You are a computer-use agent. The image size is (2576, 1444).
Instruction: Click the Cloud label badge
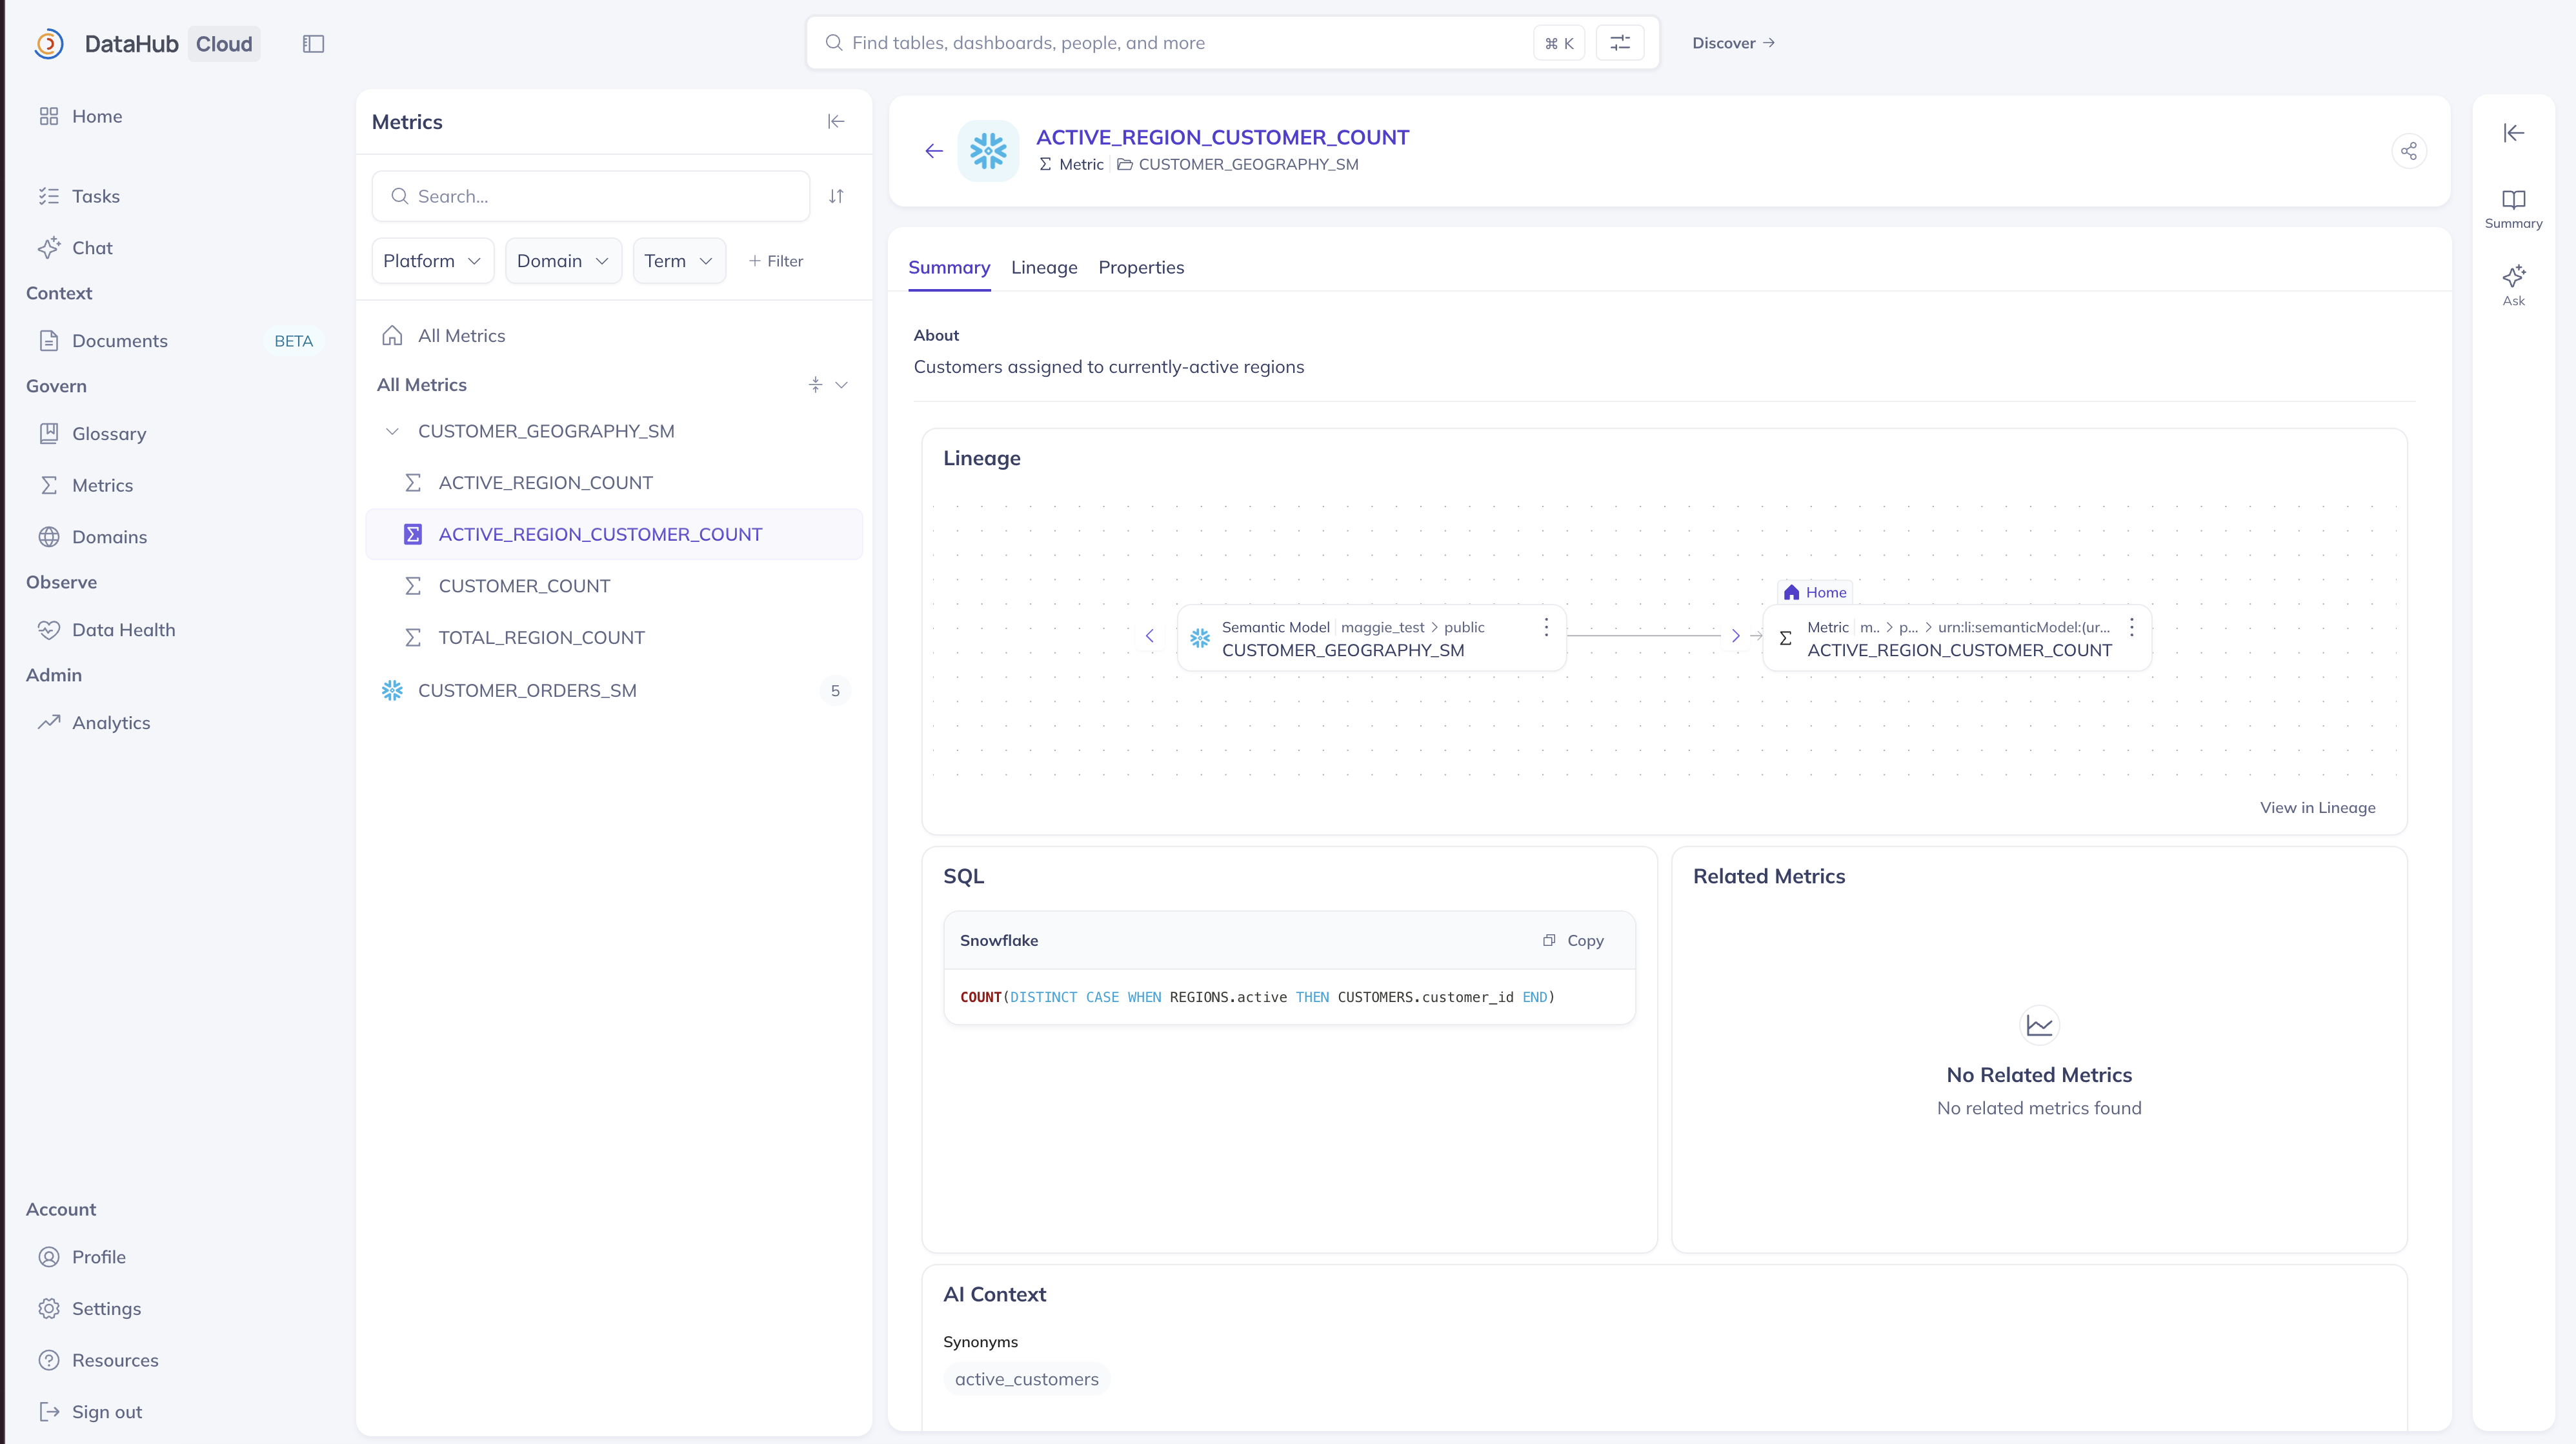tap(224, 43)
